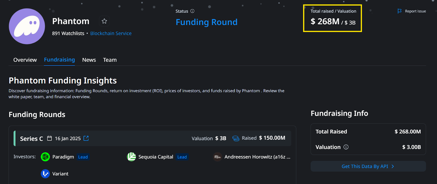The image size is (437, 184).
Task: Click the Status info icon
Action: tap(192, 11)
